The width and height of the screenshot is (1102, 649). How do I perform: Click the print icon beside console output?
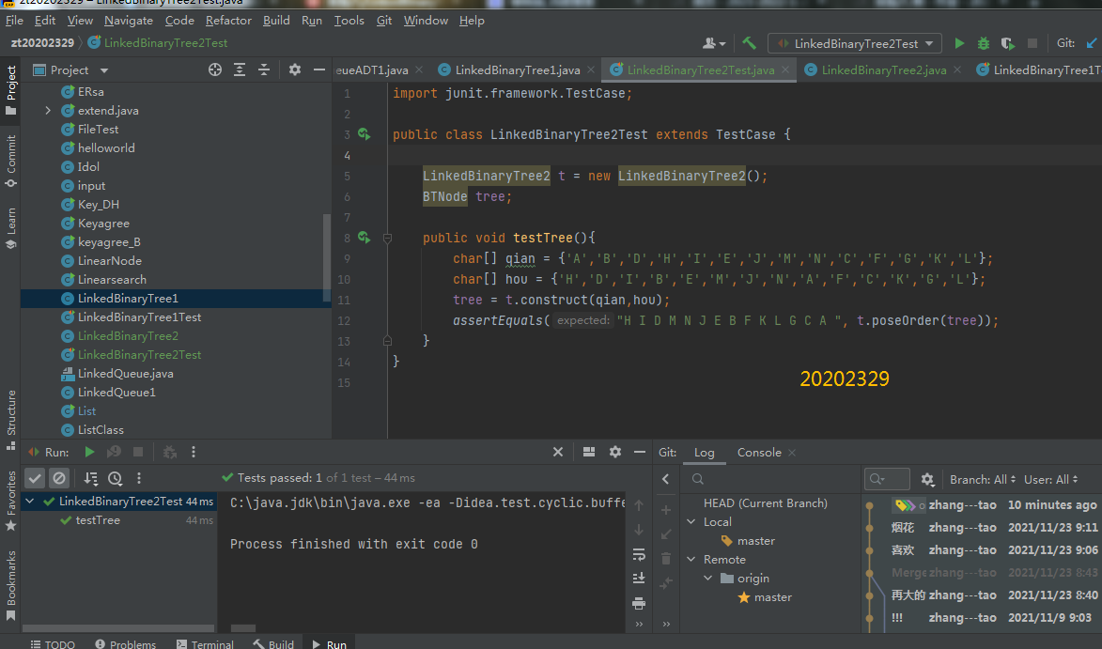639,603
